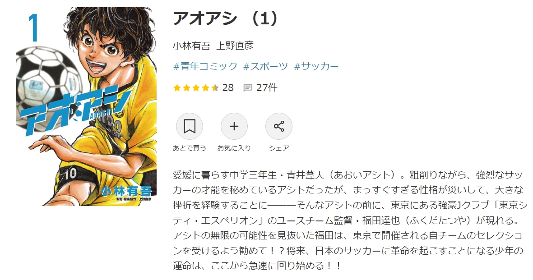Open the #サッカー tag
The width and height of the screenshot is (533, 280).
(316, 66)
